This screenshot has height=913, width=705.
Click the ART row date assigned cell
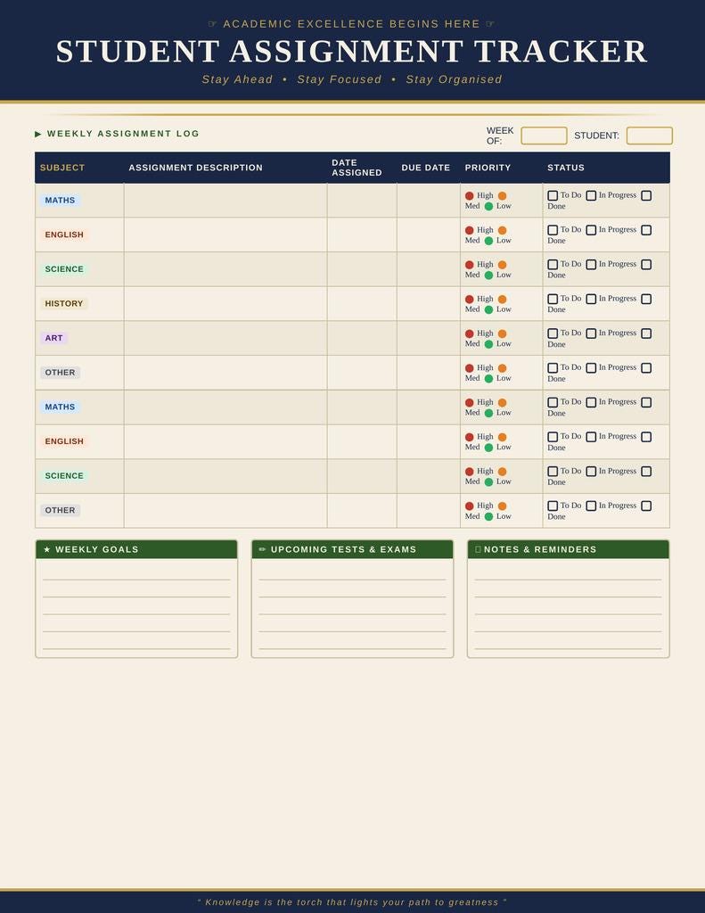click(362, 338)
